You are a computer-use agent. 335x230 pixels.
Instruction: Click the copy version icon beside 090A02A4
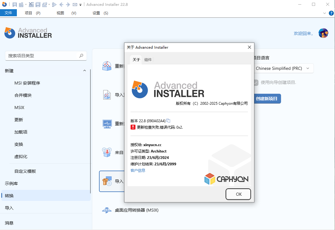coord(168,121)
